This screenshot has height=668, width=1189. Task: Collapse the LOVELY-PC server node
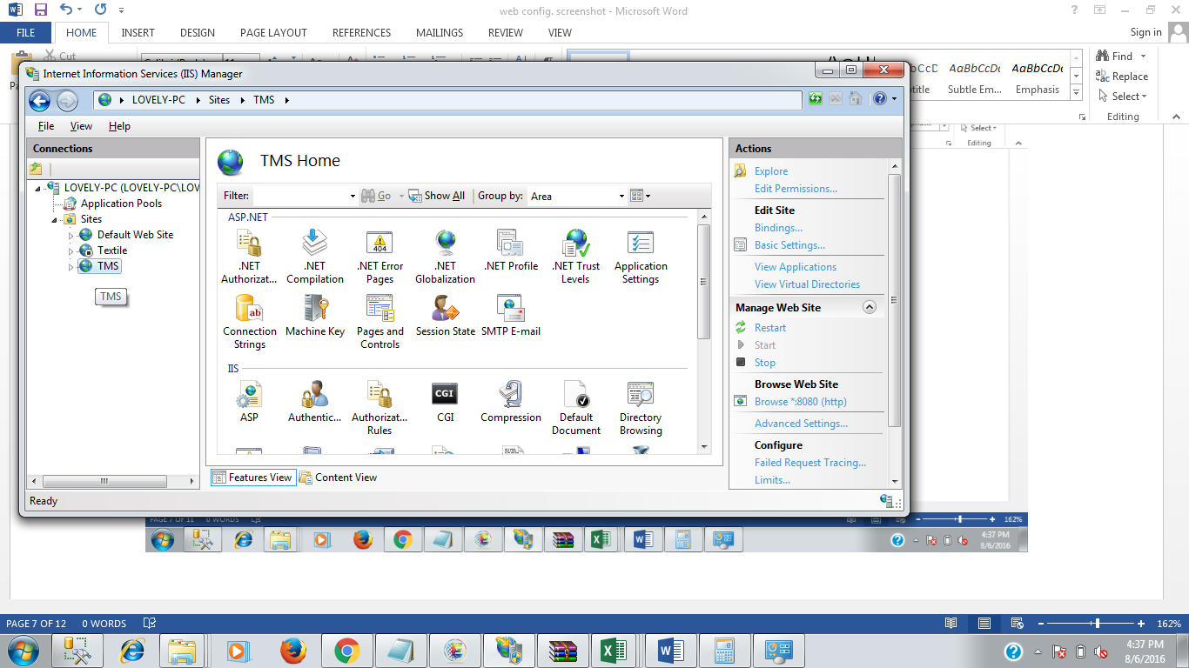click(x=38, y=188)
